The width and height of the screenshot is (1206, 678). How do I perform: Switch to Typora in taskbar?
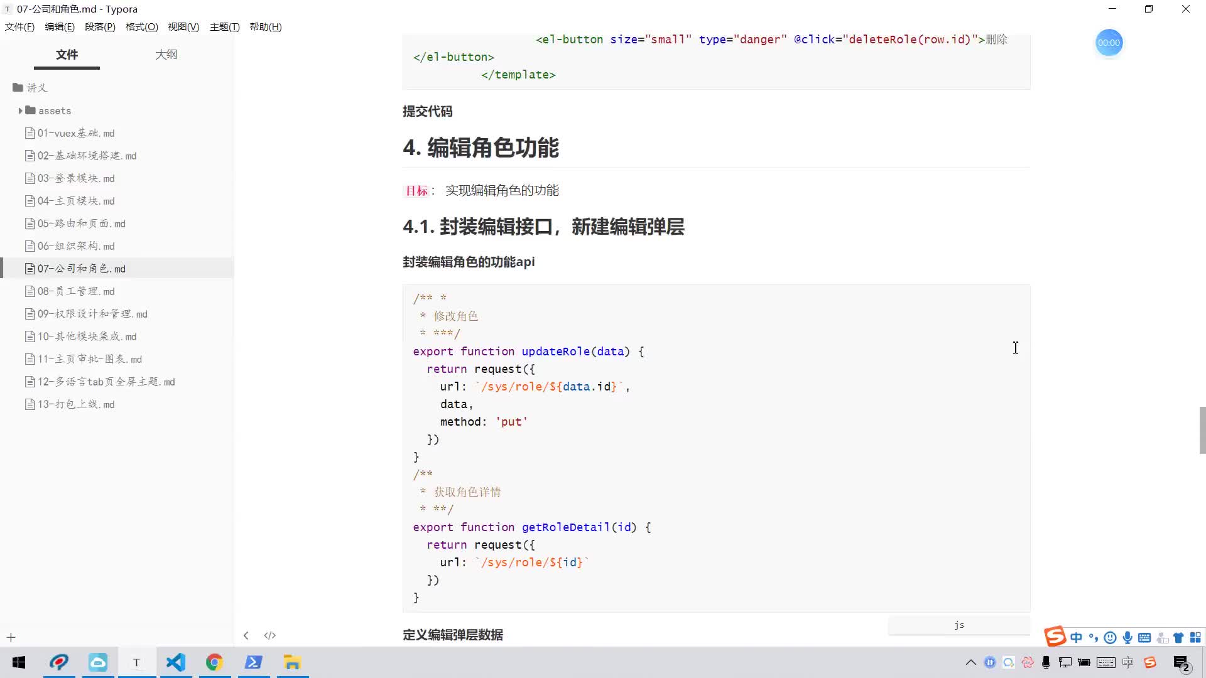click(137, 662)
